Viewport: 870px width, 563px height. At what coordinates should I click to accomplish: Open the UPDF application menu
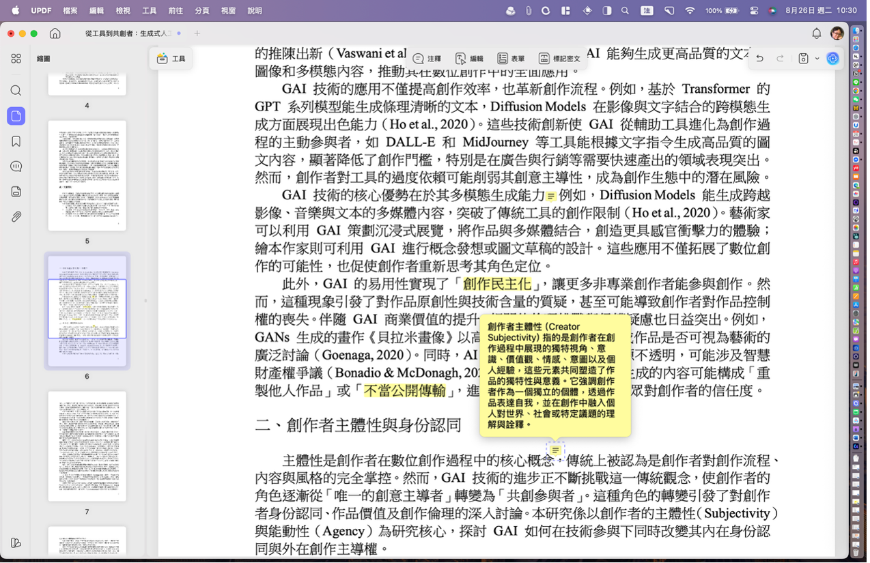[42, 11]
